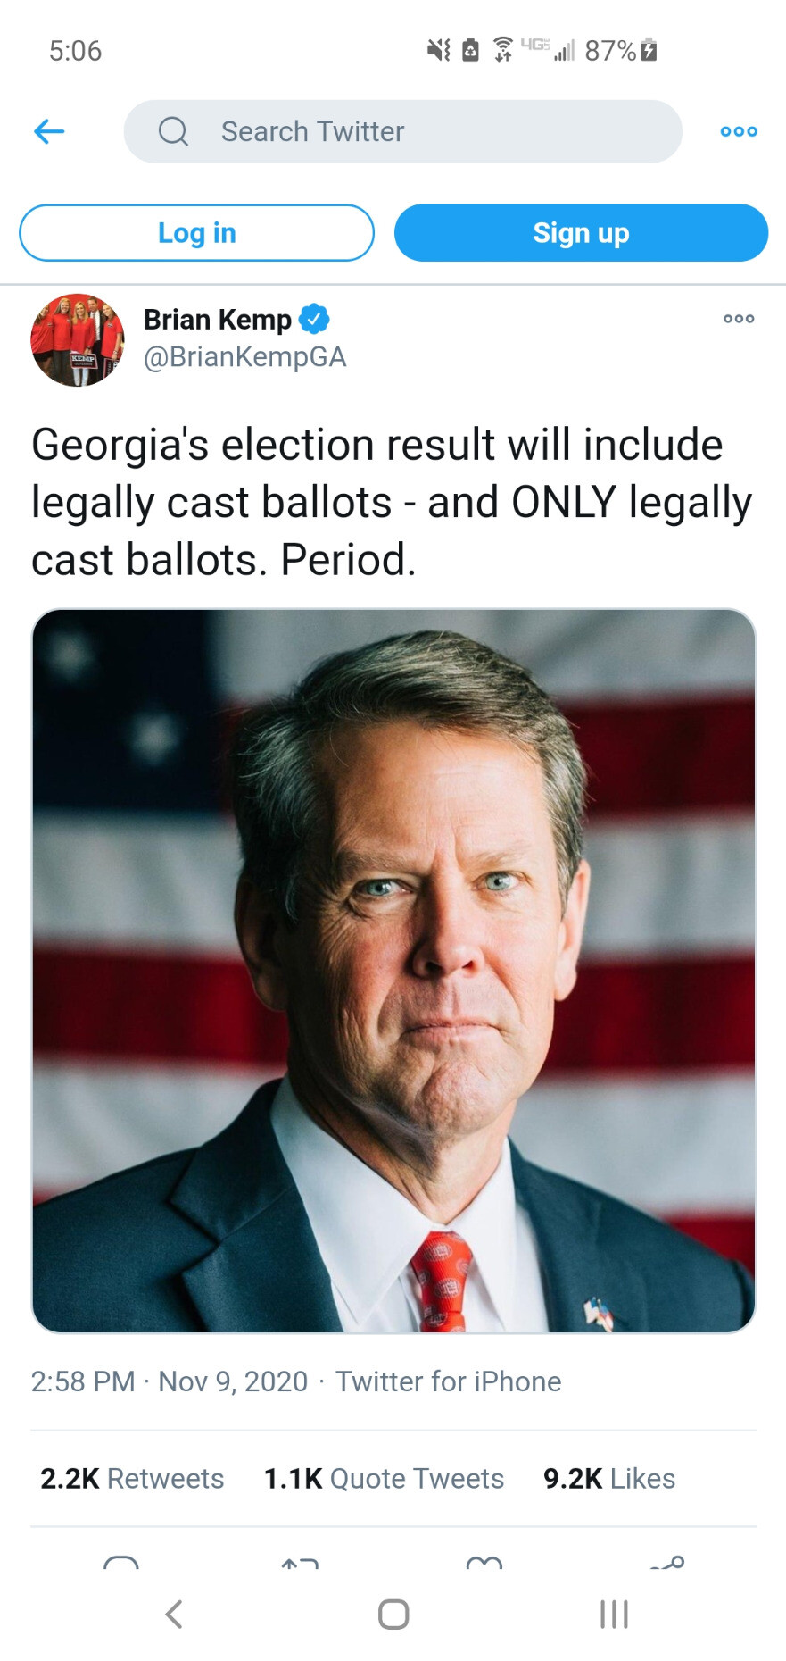View the 1.1K Quote Tweets

384,1479
